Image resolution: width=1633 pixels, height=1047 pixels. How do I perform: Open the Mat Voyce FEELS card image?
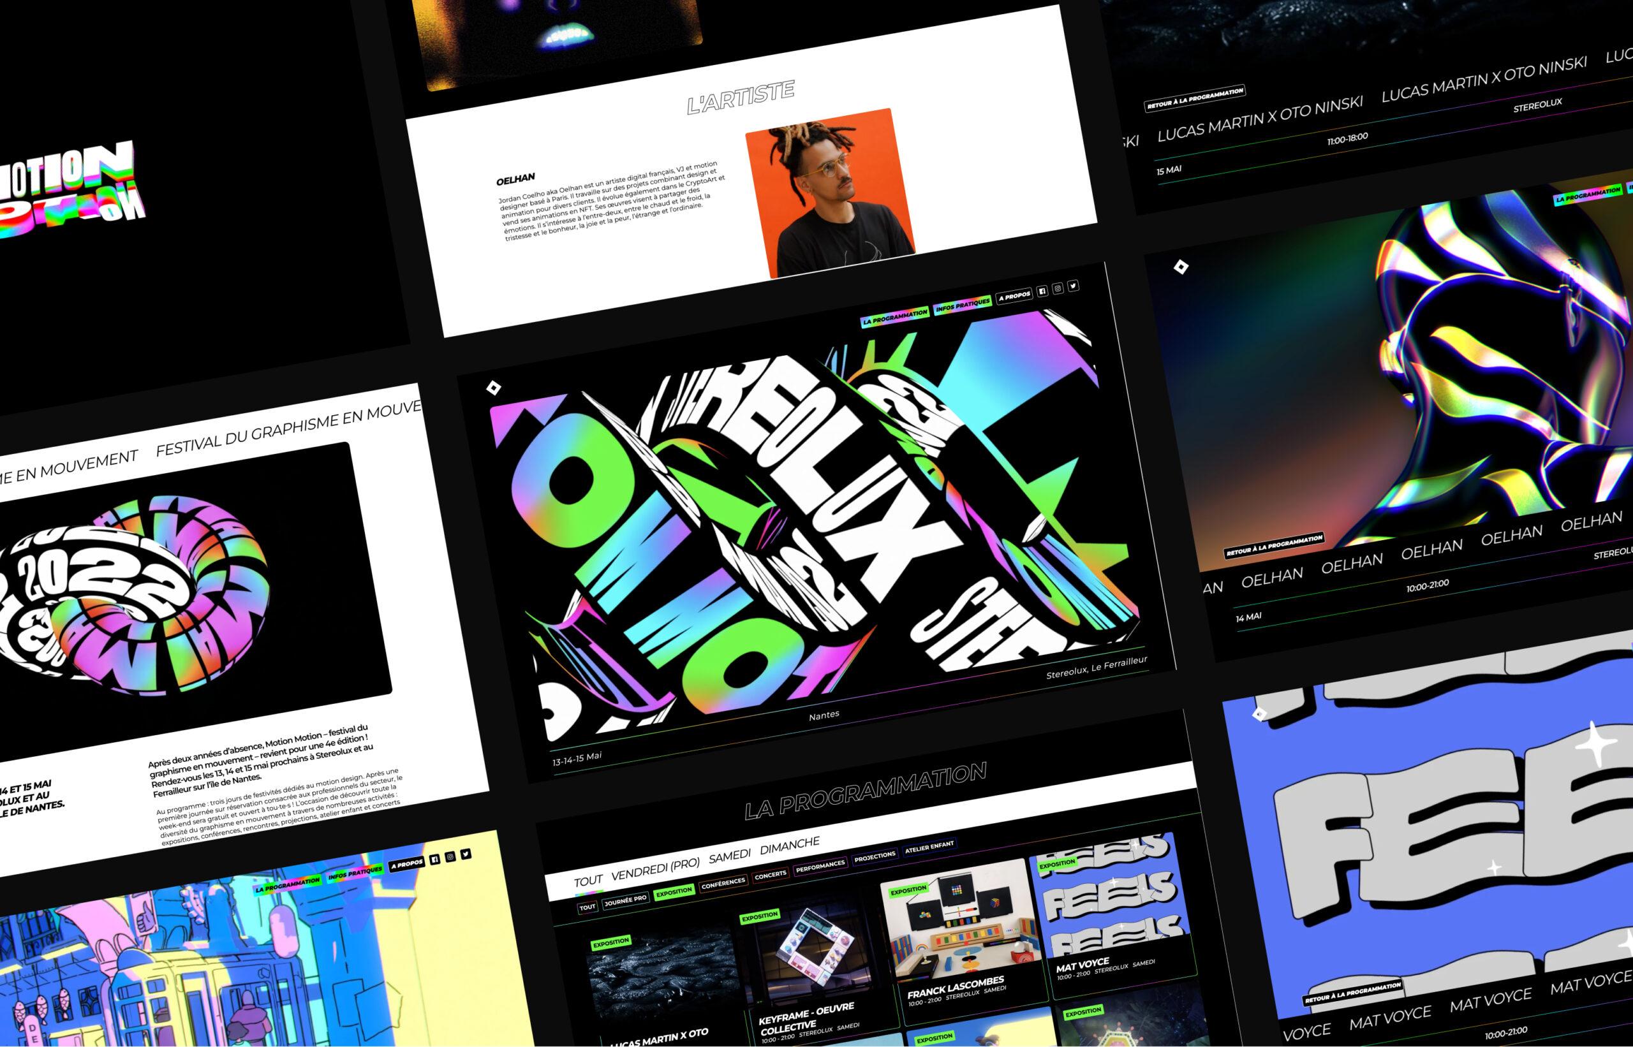click(x=1110, y=894)
